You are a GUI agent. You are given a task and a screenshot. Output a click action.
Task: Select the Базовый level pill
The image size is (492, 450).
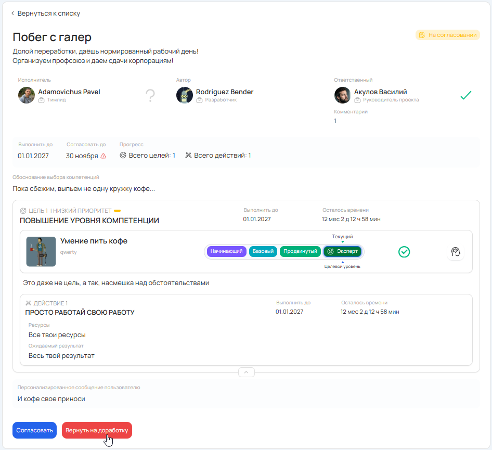coord(263,251)
